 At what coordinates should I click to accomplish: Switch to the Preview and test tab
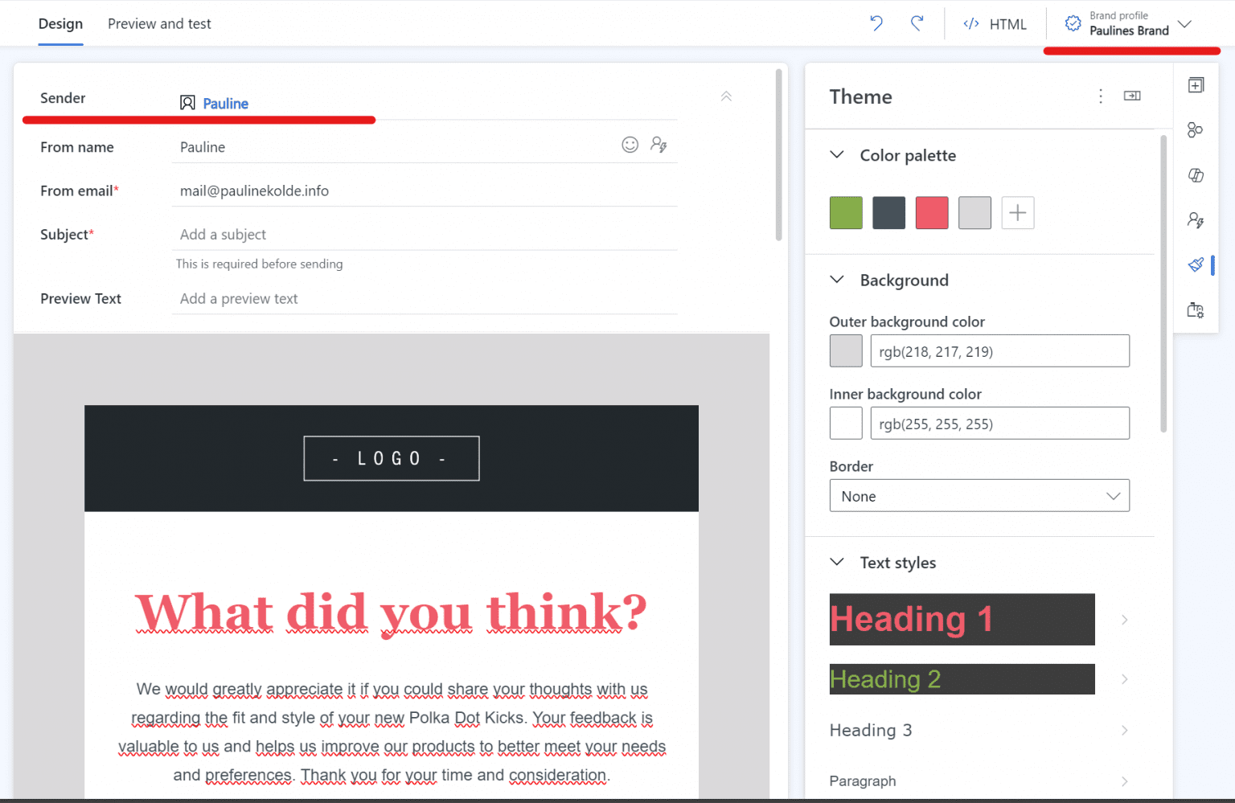click(x=158, y=23)
